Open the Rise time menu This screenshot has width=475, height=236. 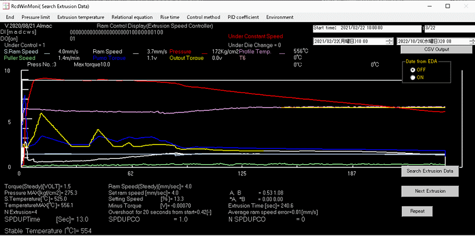(170, 17)
